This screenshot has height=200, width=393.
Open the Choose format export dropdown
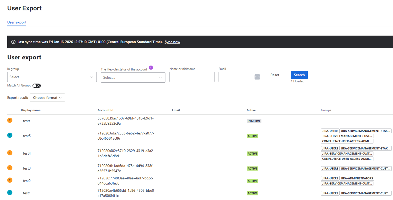pos(47,98)
